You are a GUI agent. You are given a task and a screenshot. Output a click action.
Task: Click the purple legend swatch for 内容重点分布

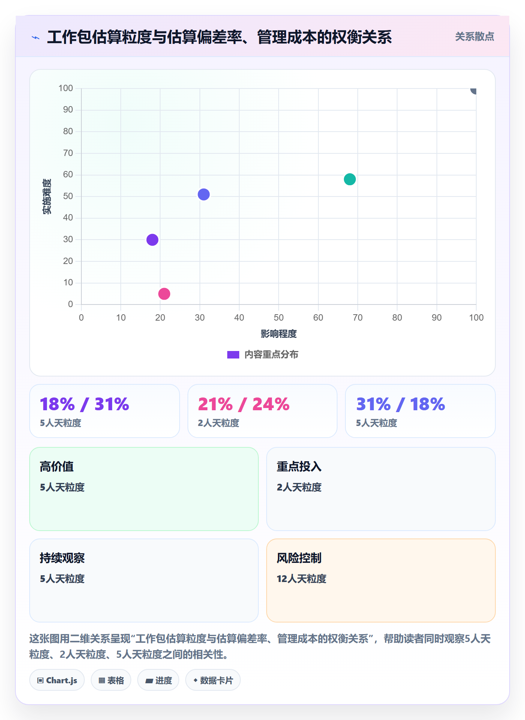click(233, 355)
